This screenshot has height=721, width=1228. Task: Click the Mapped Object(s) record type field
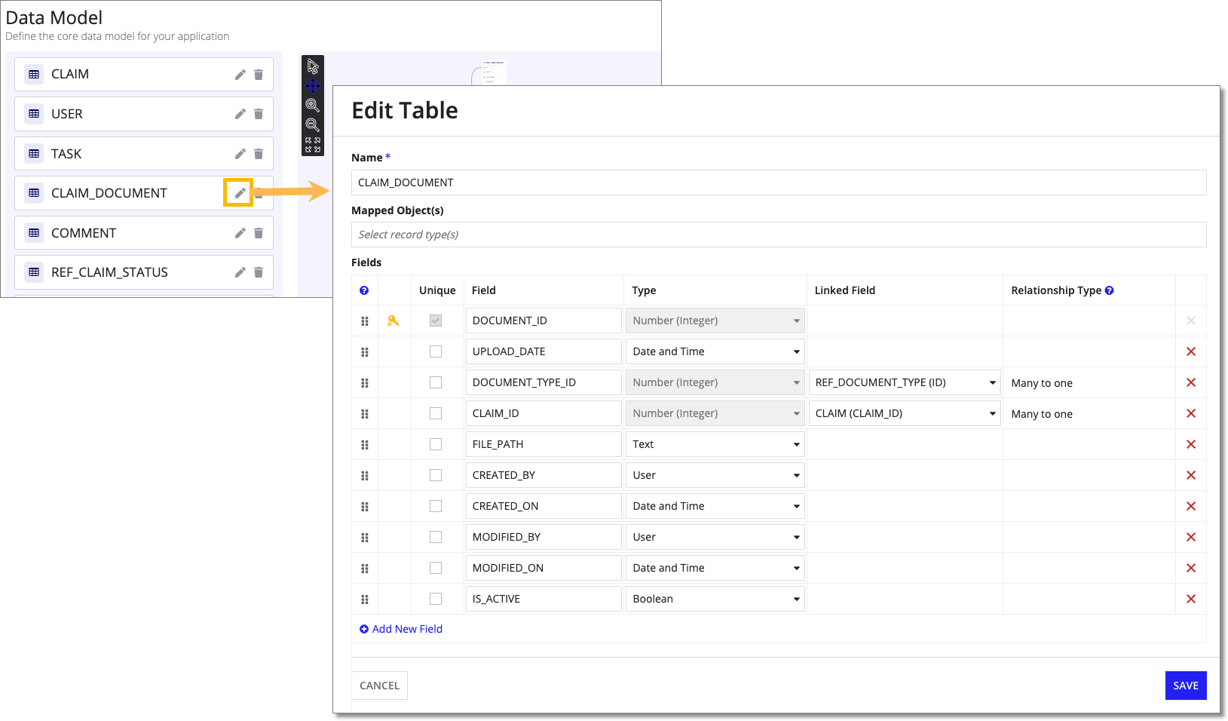pyautogui.click(x=779, y=235)
